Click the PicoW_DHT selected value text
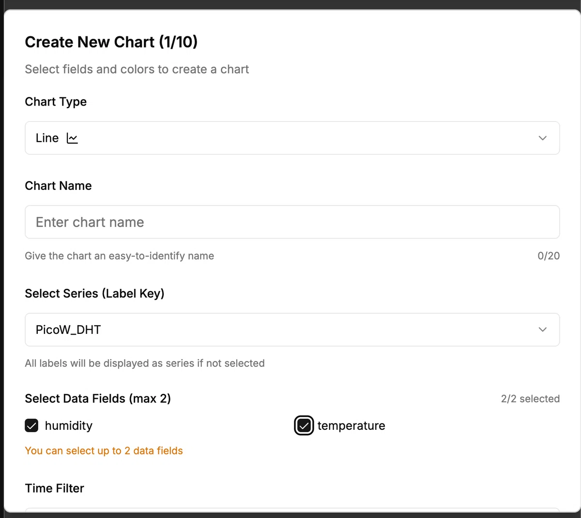This screenshot has width=581, height=518. point(68,330)
